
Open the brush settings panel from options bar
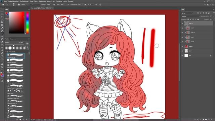[x=19, y=4]
